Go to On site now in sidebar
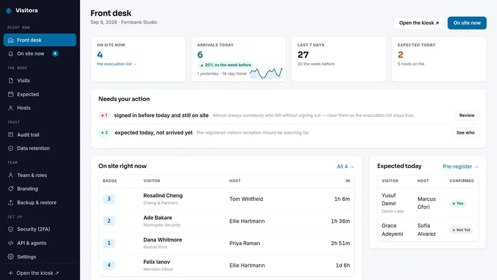The image size is (497, 280). pyautogui.click(x=40, y=54)
